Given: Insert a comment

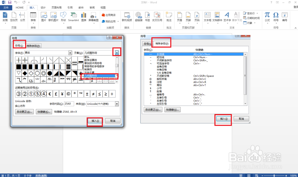Looking at the screenshot, I should click(x=169, y=17).
